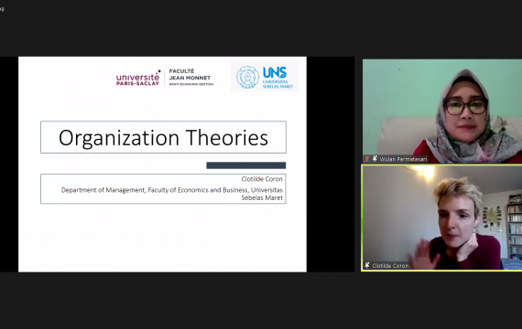
Task: Click the blank white area below subtitle box
Action: coord(162,238)
